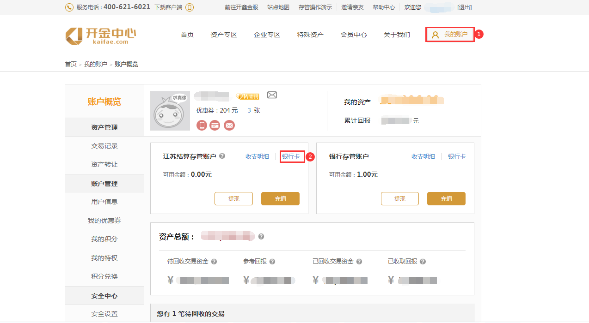Click the Kaifae logo

(x=101, y=36)
